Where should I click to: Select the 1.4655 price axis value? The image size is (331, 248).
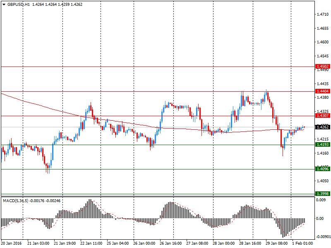[x=323, y=28]
